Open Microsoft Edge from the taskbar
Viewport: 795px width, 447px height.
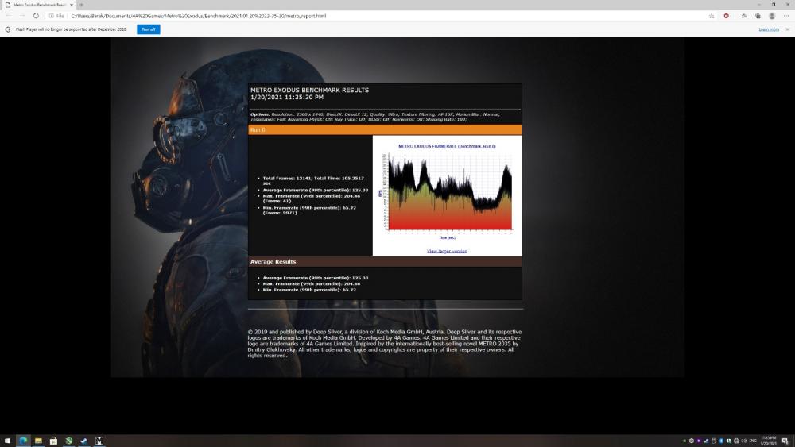(x=23, y=441)
